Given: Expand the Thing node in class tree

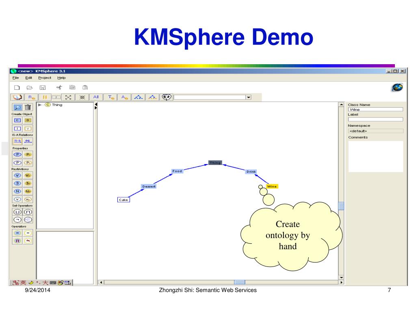Looking at the screenshot, I should 40,105.
